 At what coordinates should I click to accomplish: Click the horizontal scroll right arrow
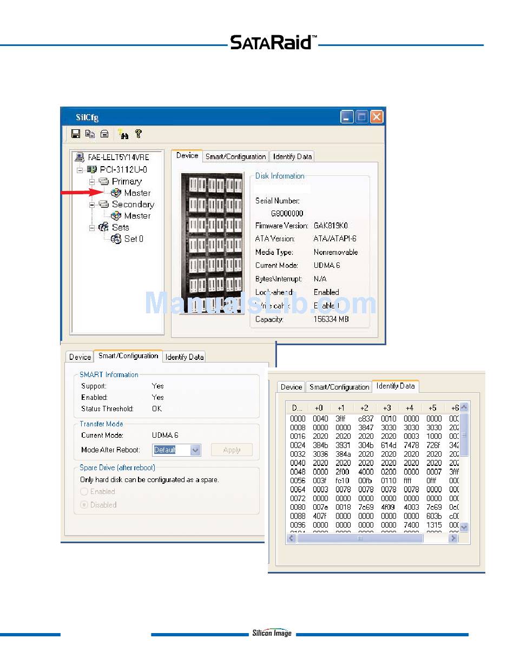point(453,538)
